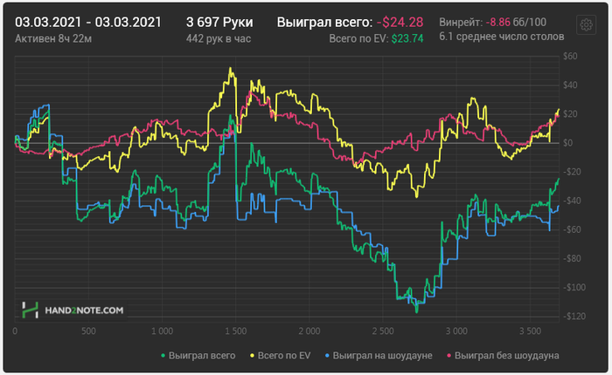
Task: Click the '442 рук в час' rate text
Action: coord(219,38)
